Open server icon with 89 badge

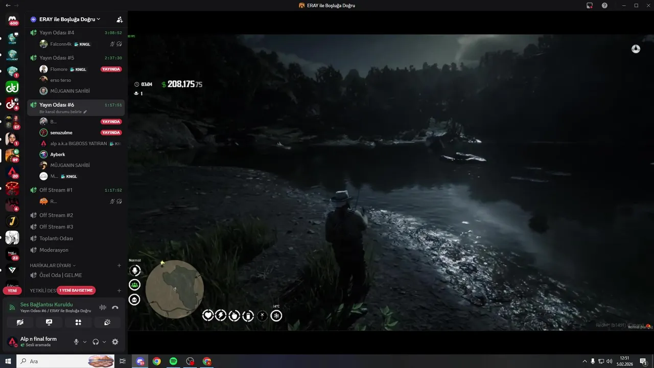pos(12,155)
